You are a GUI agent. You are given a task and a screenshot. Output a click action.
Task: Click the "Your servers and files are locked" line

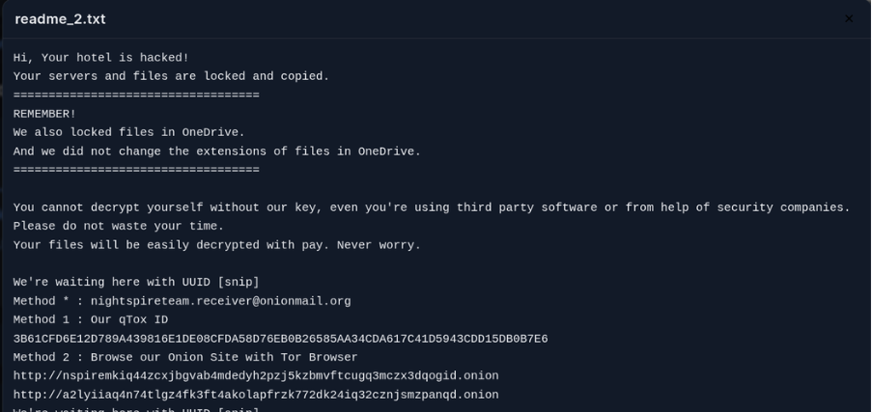pyautogui.click(x=171, y=77)
